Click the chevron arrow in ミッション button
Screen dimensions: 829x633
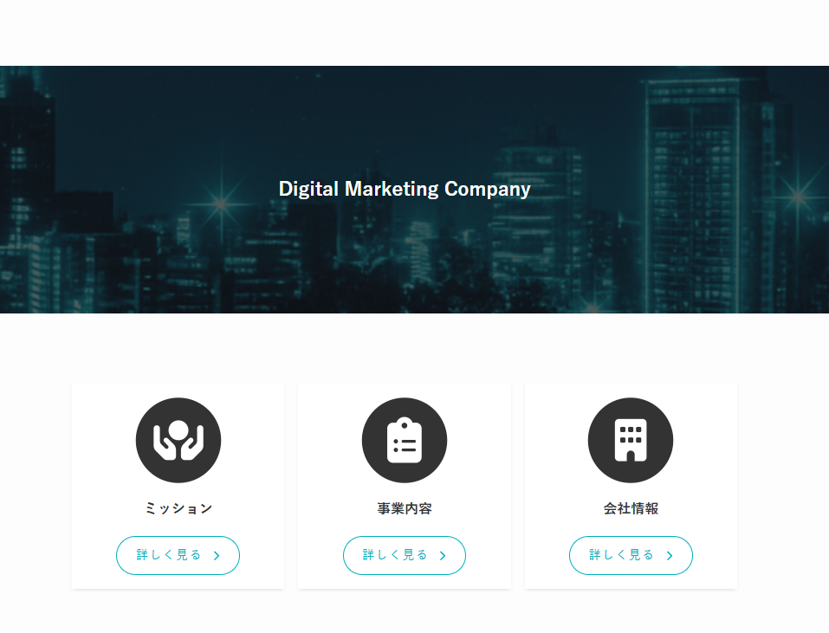[x=217, y=555]
